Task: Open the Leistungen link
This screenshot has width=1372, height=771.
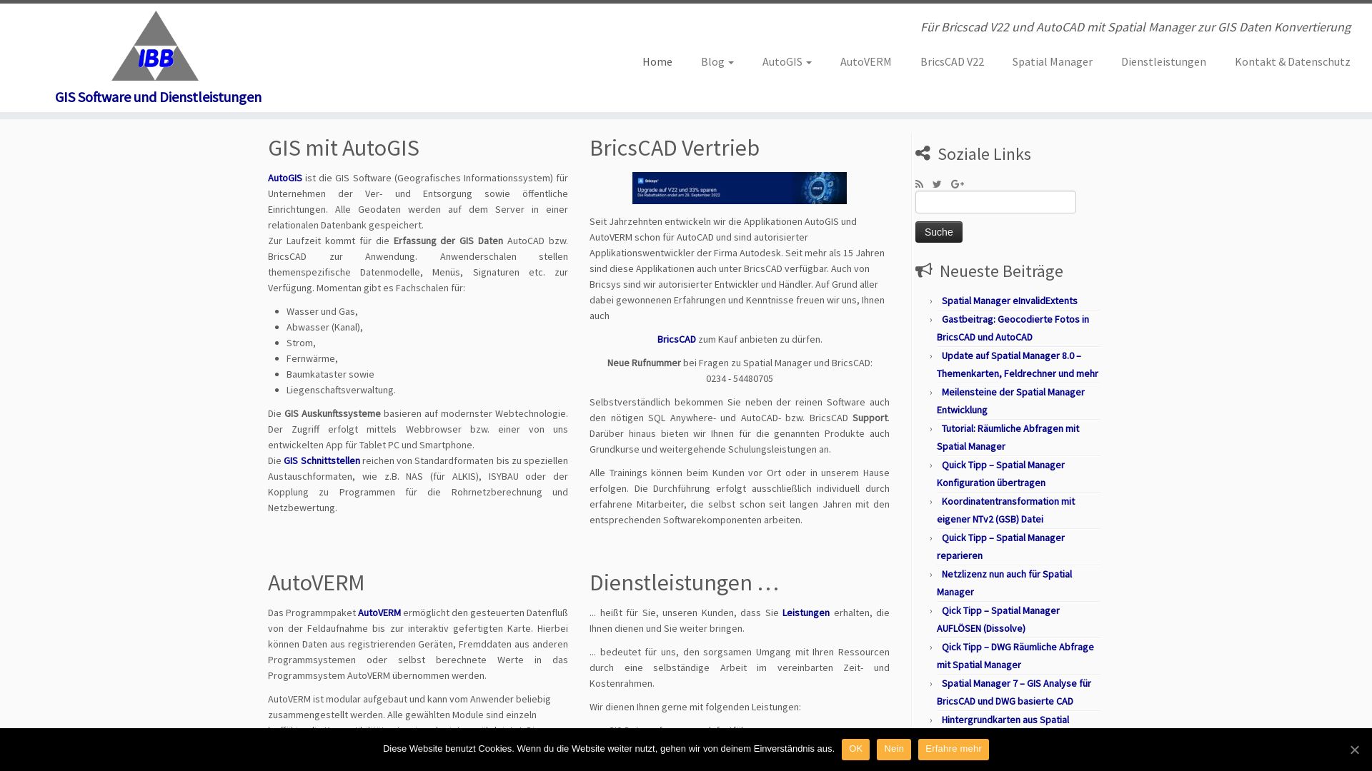Action: [805, 613]
